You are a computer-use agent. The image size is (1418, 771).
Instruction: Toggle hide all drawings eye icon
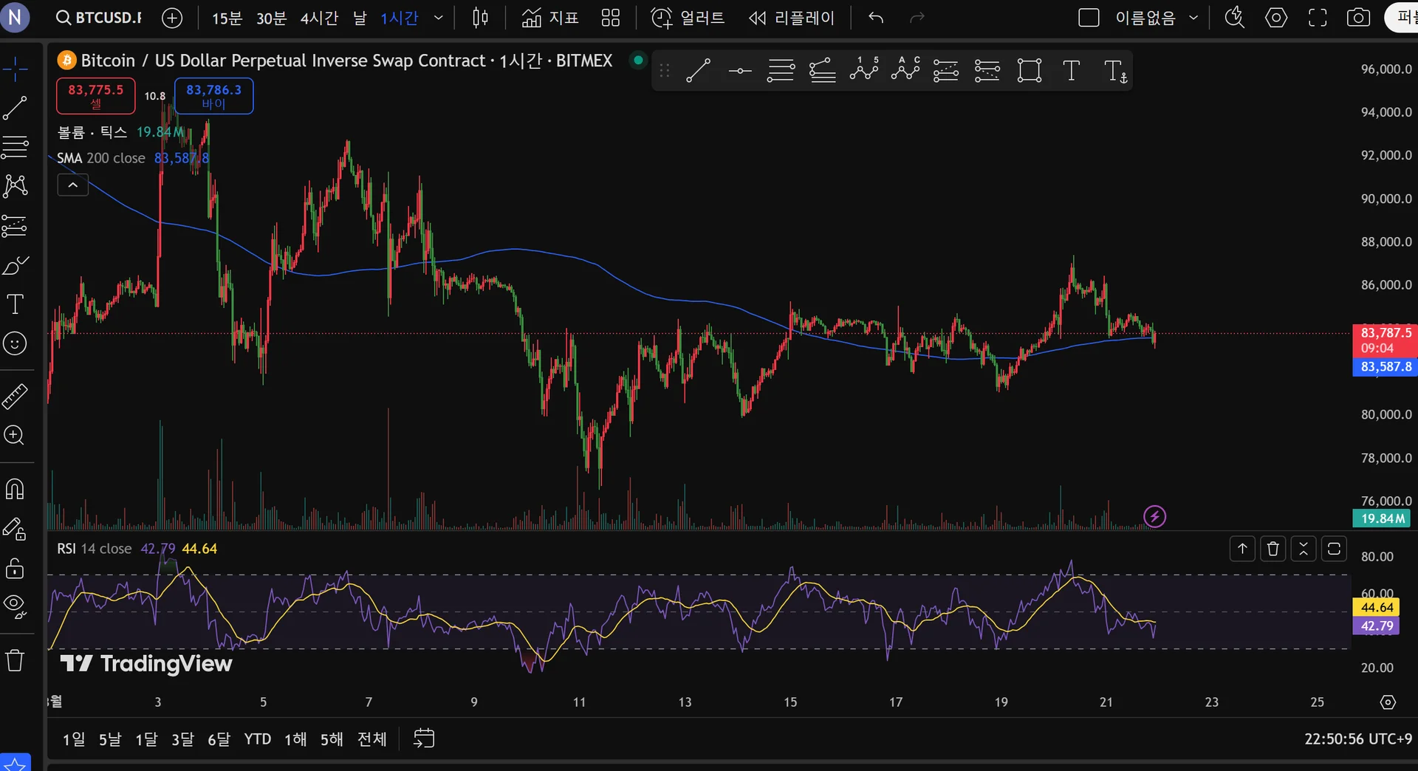[x=15, y=606]
